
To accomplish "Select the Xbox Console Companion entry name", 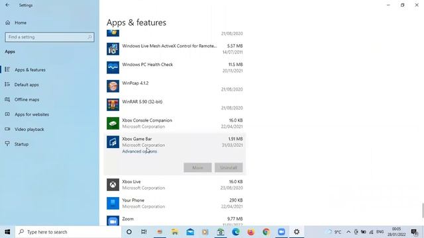I will (x=147, y=120).
